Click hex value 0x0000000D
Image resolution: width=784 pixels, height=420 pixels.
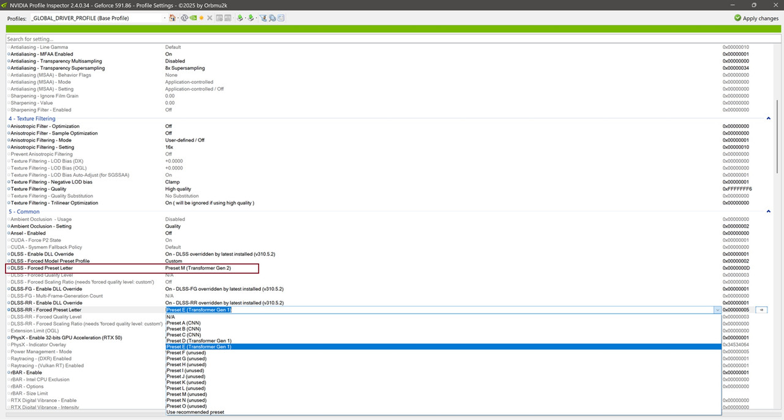[736, 268]
